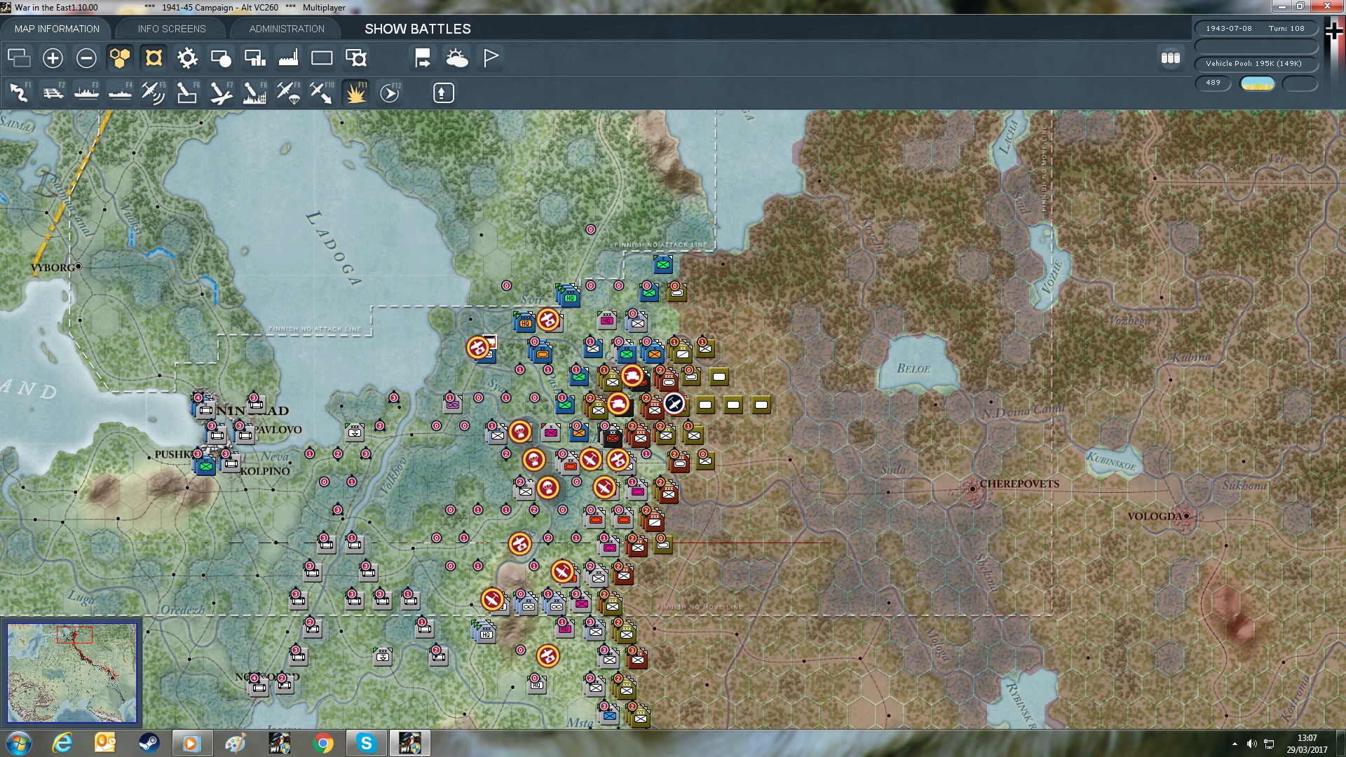Screen dimensions: 1346x757
Task: Toggle the factory display button
Action: (288, 57)
